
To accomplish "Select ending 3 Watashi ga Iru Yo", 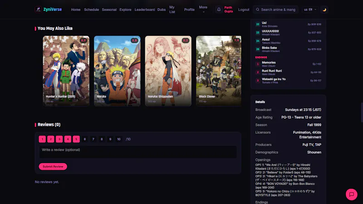I will pyautogui.click(x=288, y=81).
